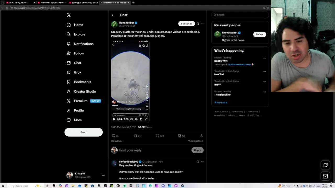Open Creator Studio in the sidebar
This screenshot has width=335, height=188.
(81, 91)
